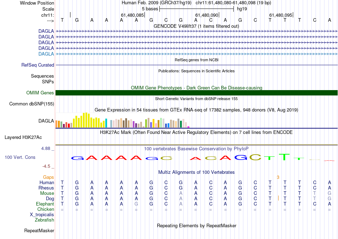Viewport: 338px width, 239px height.
Task: Click the Layered H3K27Ac track label
Action: click(x=23, y=137)
